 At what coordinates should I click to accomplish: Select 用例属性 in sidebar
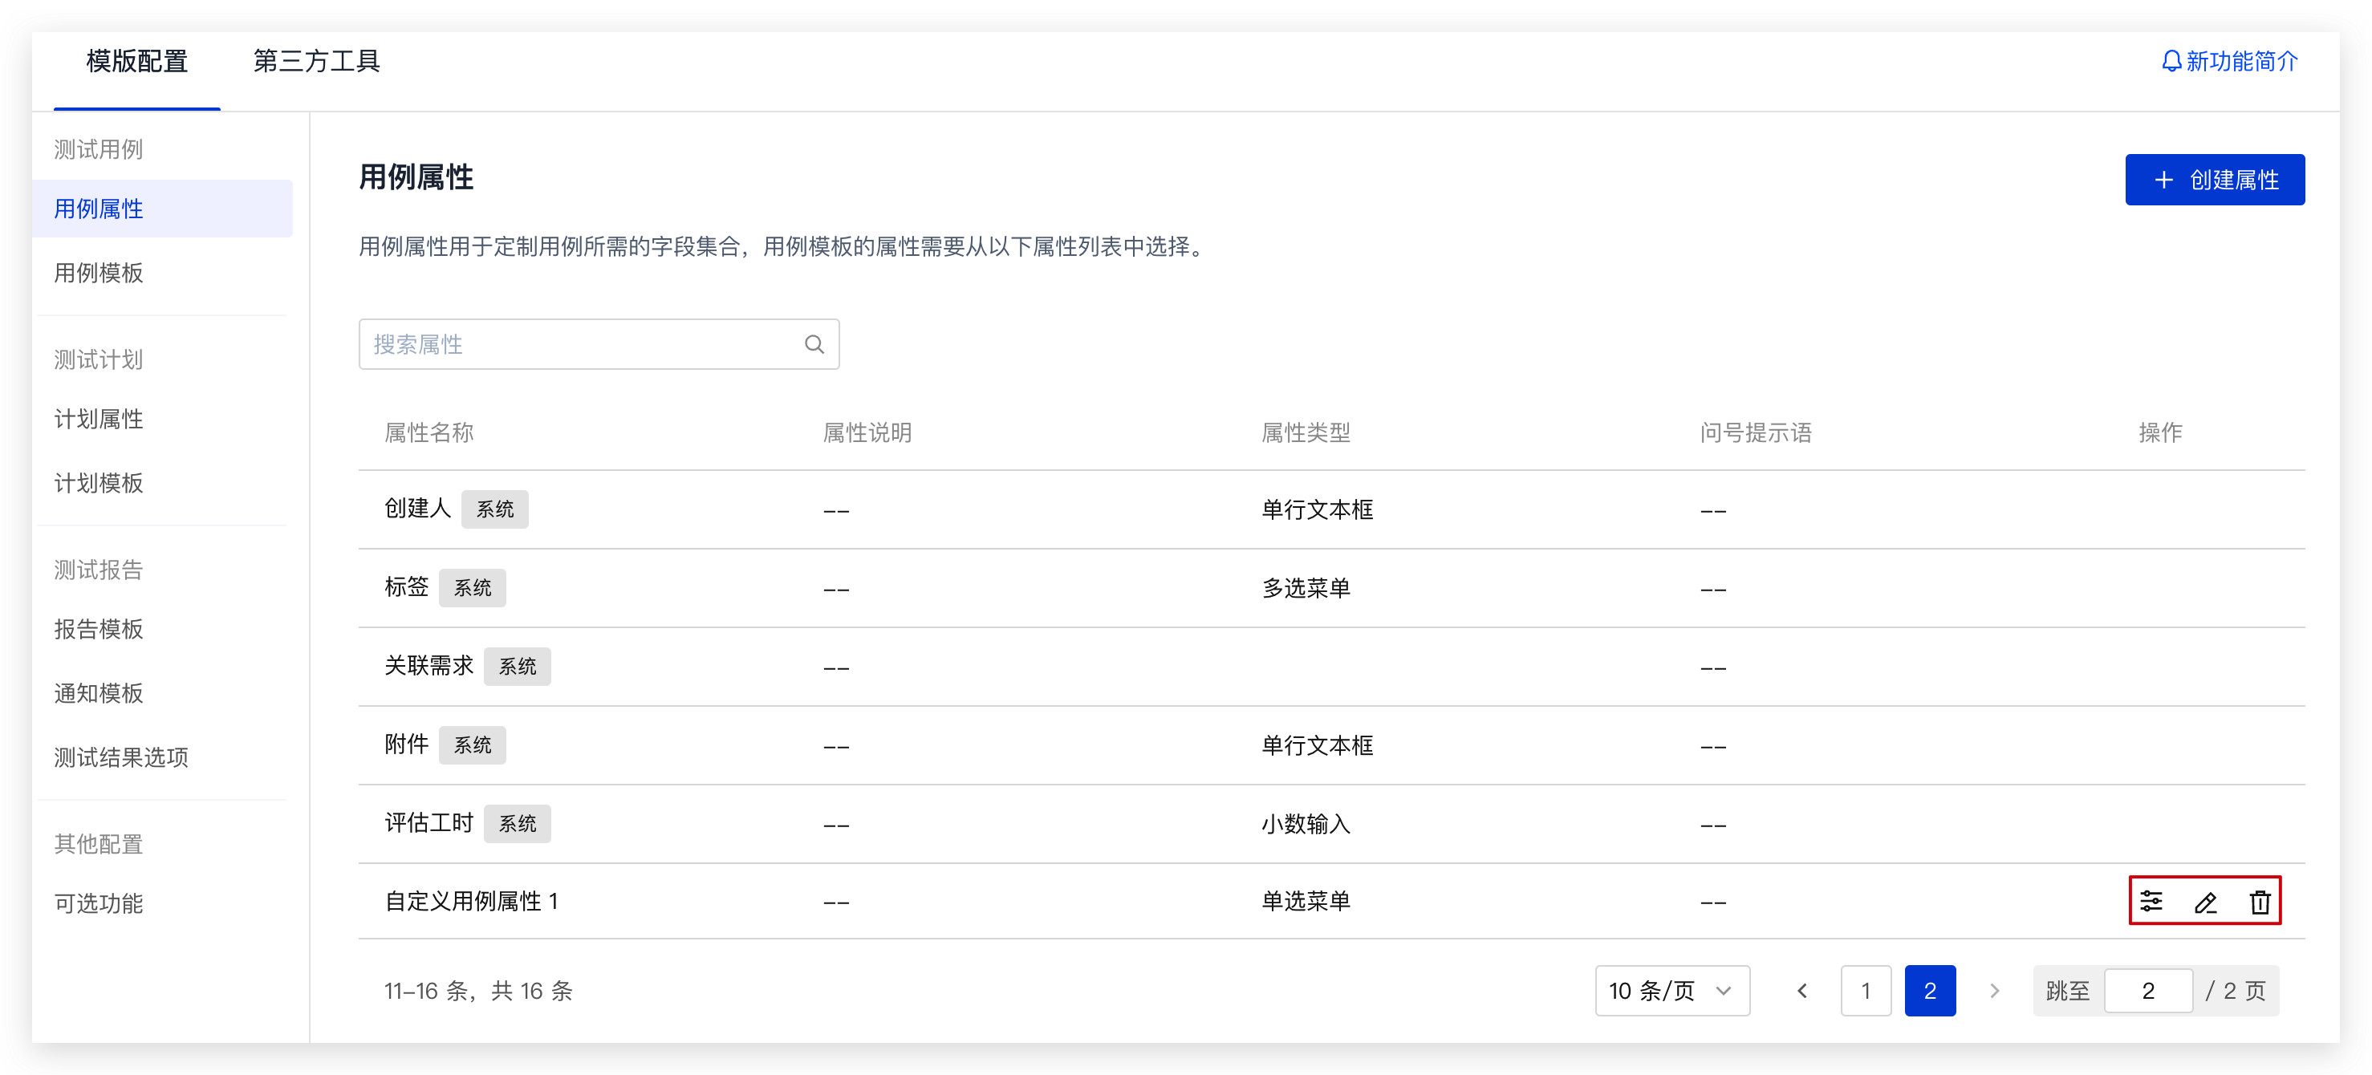pos(162,209)
